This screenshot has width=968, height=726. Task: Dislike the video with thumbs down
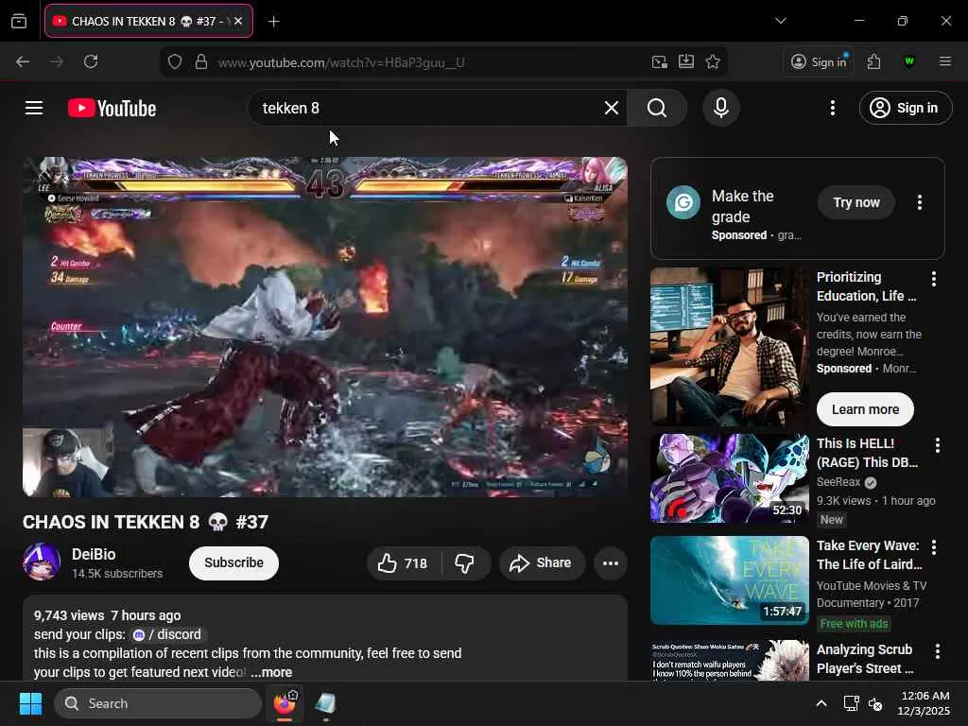tap(464, 563)
